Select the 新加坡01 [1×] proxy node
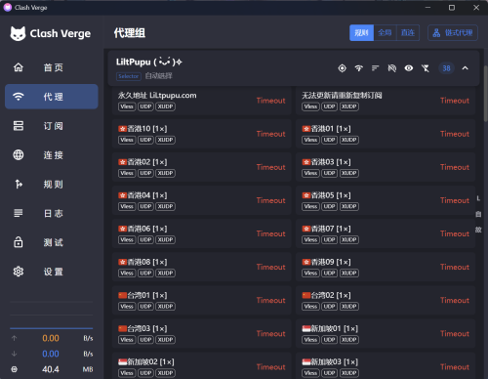The width and height of the screenshot is (488, 379). coord(386,334)
